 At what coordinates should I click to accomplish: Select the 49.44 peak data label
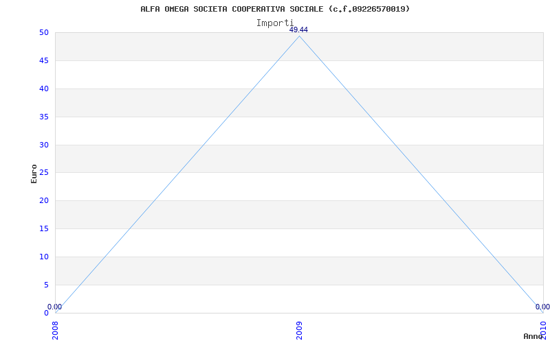click(x=298, y=29)
